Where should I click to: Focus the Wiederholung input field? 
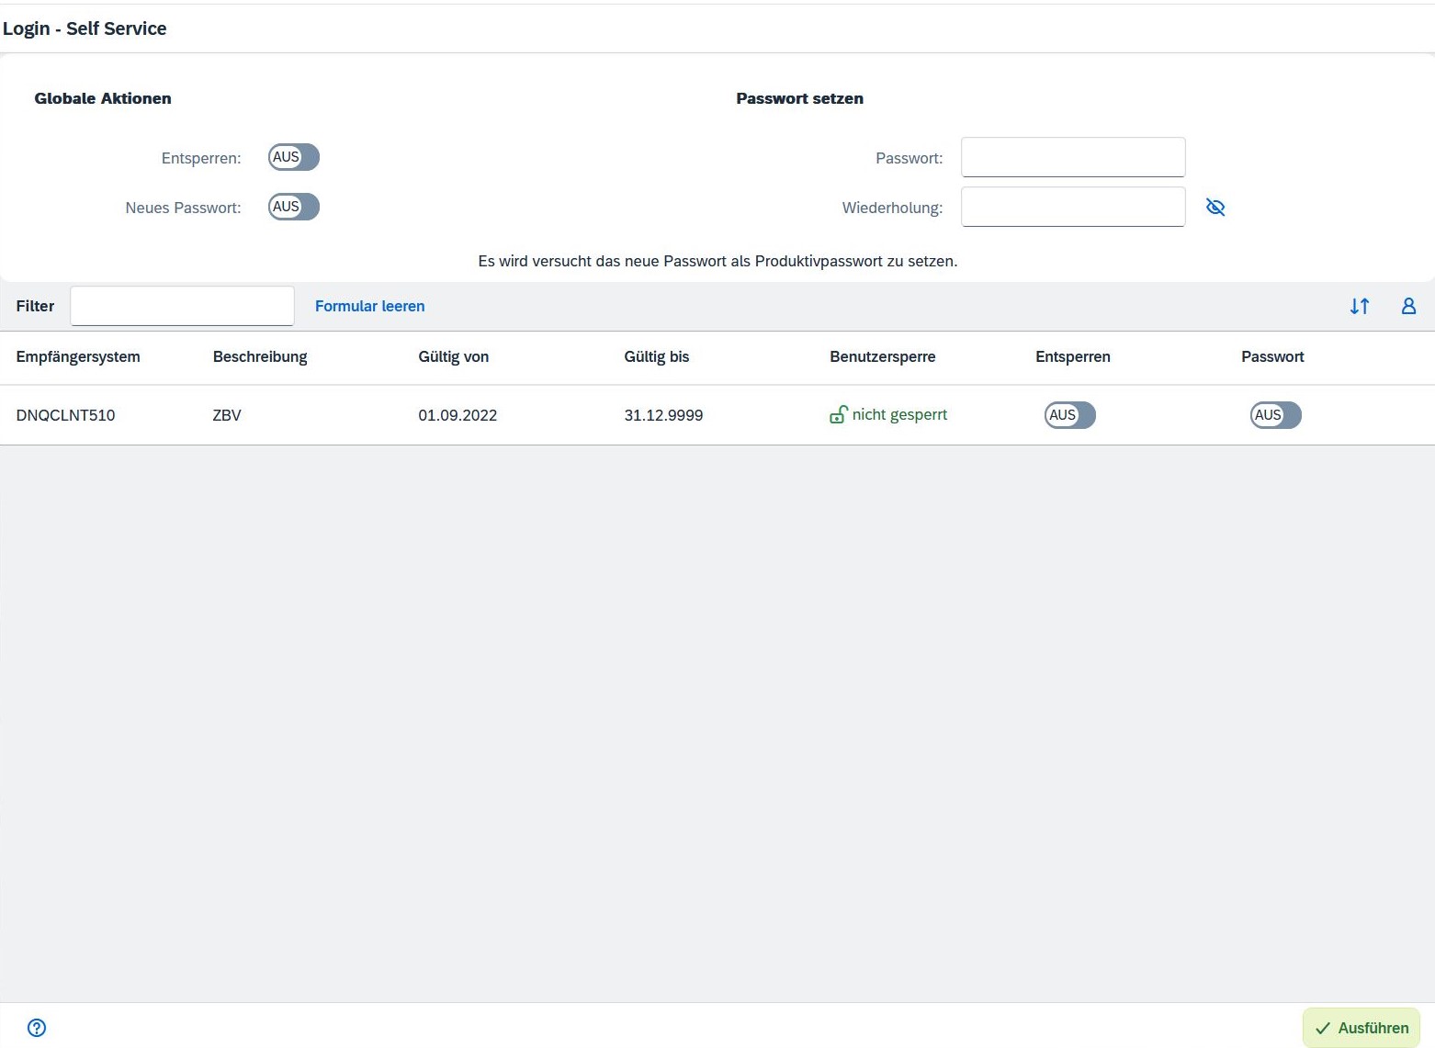[1072, 207]
